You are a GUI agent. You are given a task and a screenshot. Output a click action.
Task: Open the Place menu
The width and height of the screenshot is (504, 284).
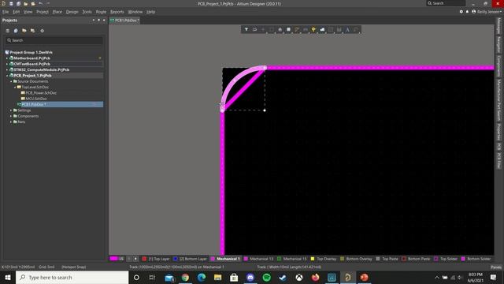(57, 12)
